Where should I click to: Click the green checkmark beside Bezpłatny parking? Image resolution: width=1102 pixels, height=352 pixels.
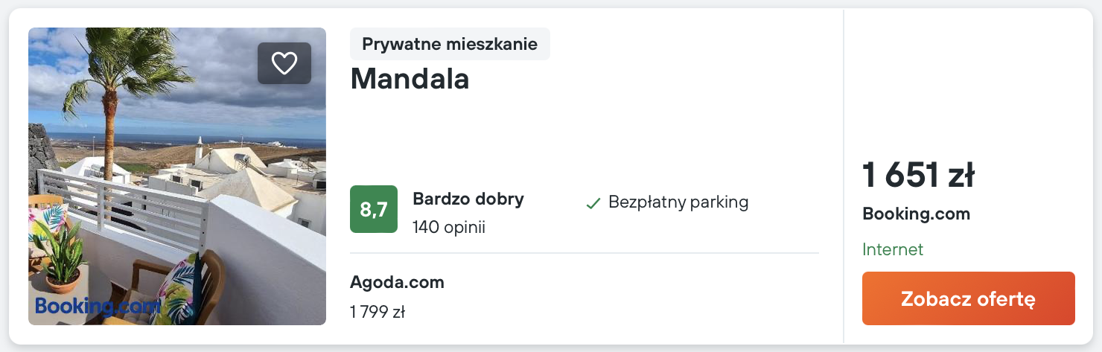(x=593, y=203)
